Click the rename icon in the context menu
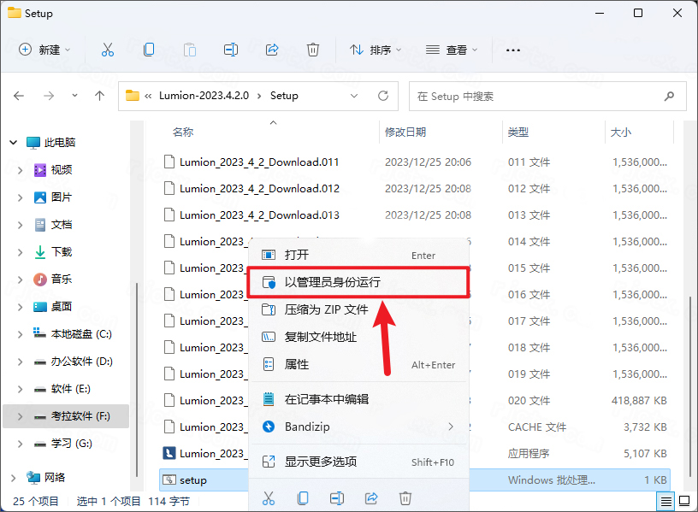Screen dimensions: 698x512 tap(337, 498)
